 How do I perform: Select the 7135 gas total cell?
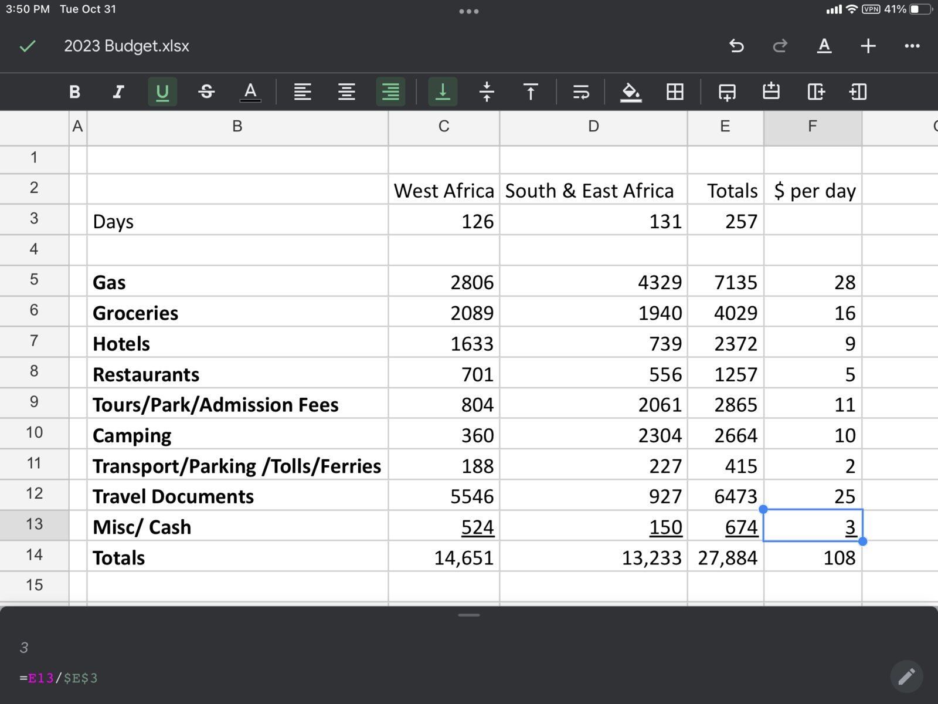[725, 282]
